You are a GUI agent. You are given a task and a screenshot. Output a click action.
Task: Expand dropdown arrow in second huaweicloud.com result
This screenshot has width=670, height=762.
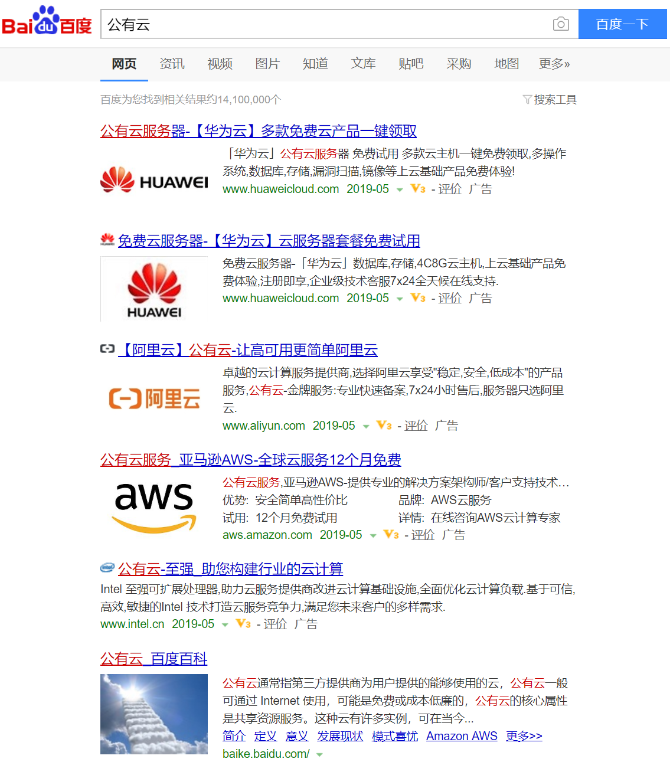(400, 299)
